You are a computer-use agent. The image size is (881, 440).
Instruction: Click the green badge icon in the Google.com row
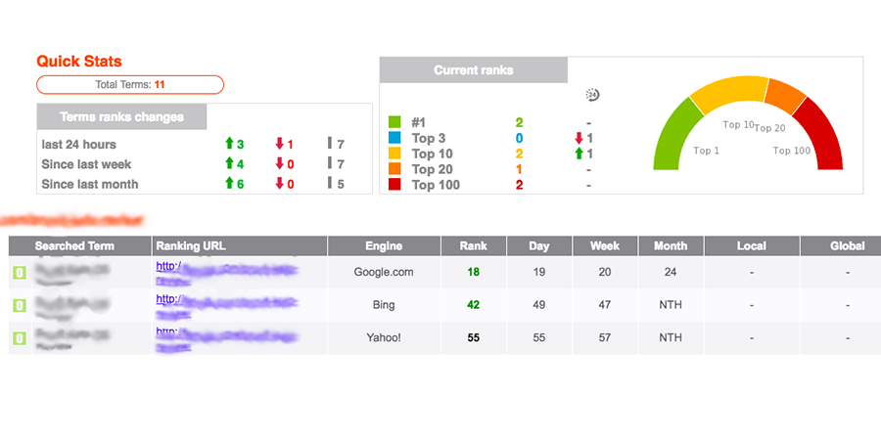click(18, 272)
